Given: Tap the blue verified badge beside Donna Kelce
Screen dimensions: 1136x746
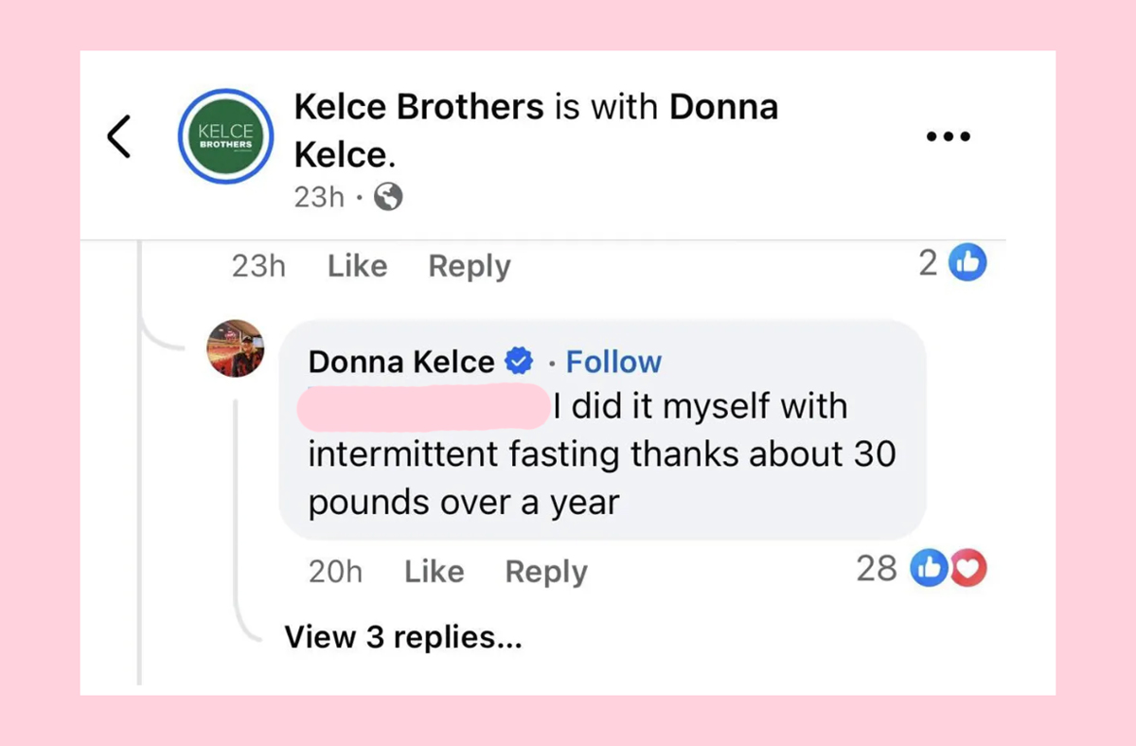Looking at the screenshot, I should pyautogui.click(x=520, y=361).
